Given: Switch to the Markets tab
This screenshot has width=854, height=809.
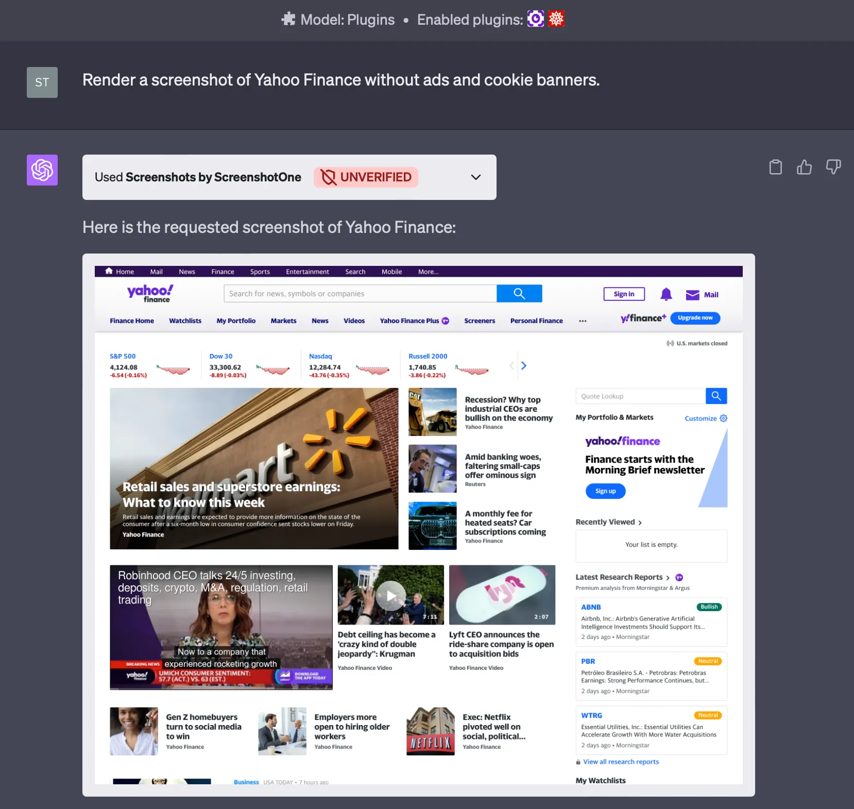Looking at the screenshot, I should [283, 321].
